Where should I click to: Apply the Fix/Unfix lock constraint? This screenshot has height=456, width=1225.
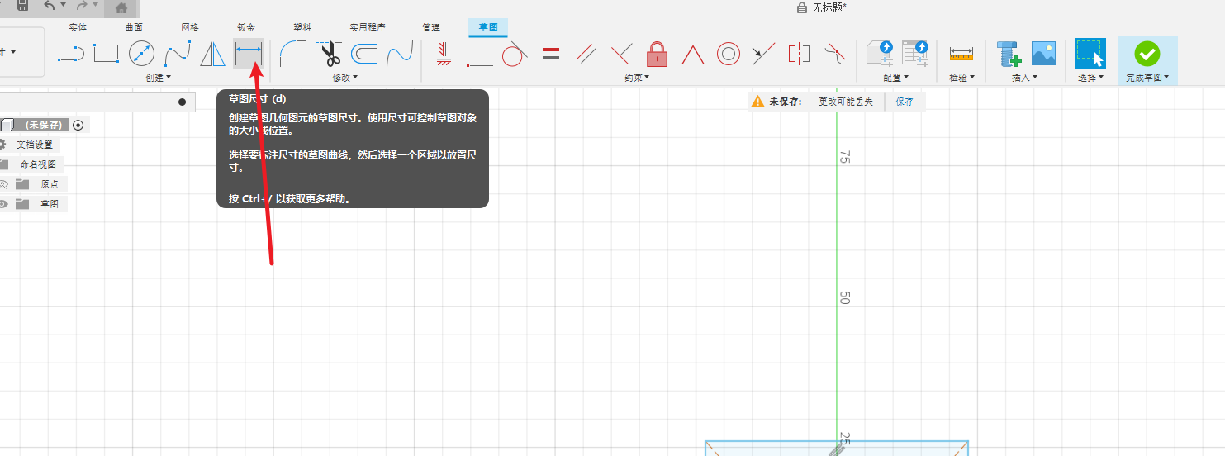(657, 55)
